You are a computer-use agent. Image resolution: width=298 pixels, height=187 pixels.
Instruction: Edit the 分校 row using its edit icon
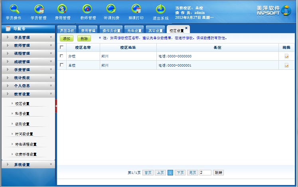(x=286, y=56)
